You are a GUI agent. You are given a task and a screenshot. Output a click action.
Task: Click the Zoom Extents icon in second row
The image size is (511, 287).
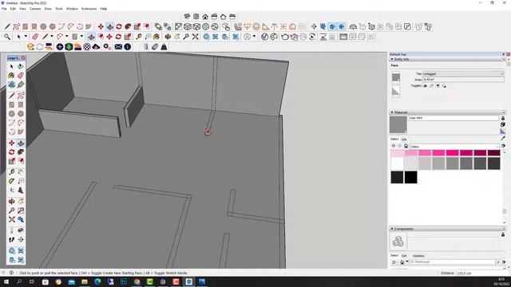click(x=195, y=37)
